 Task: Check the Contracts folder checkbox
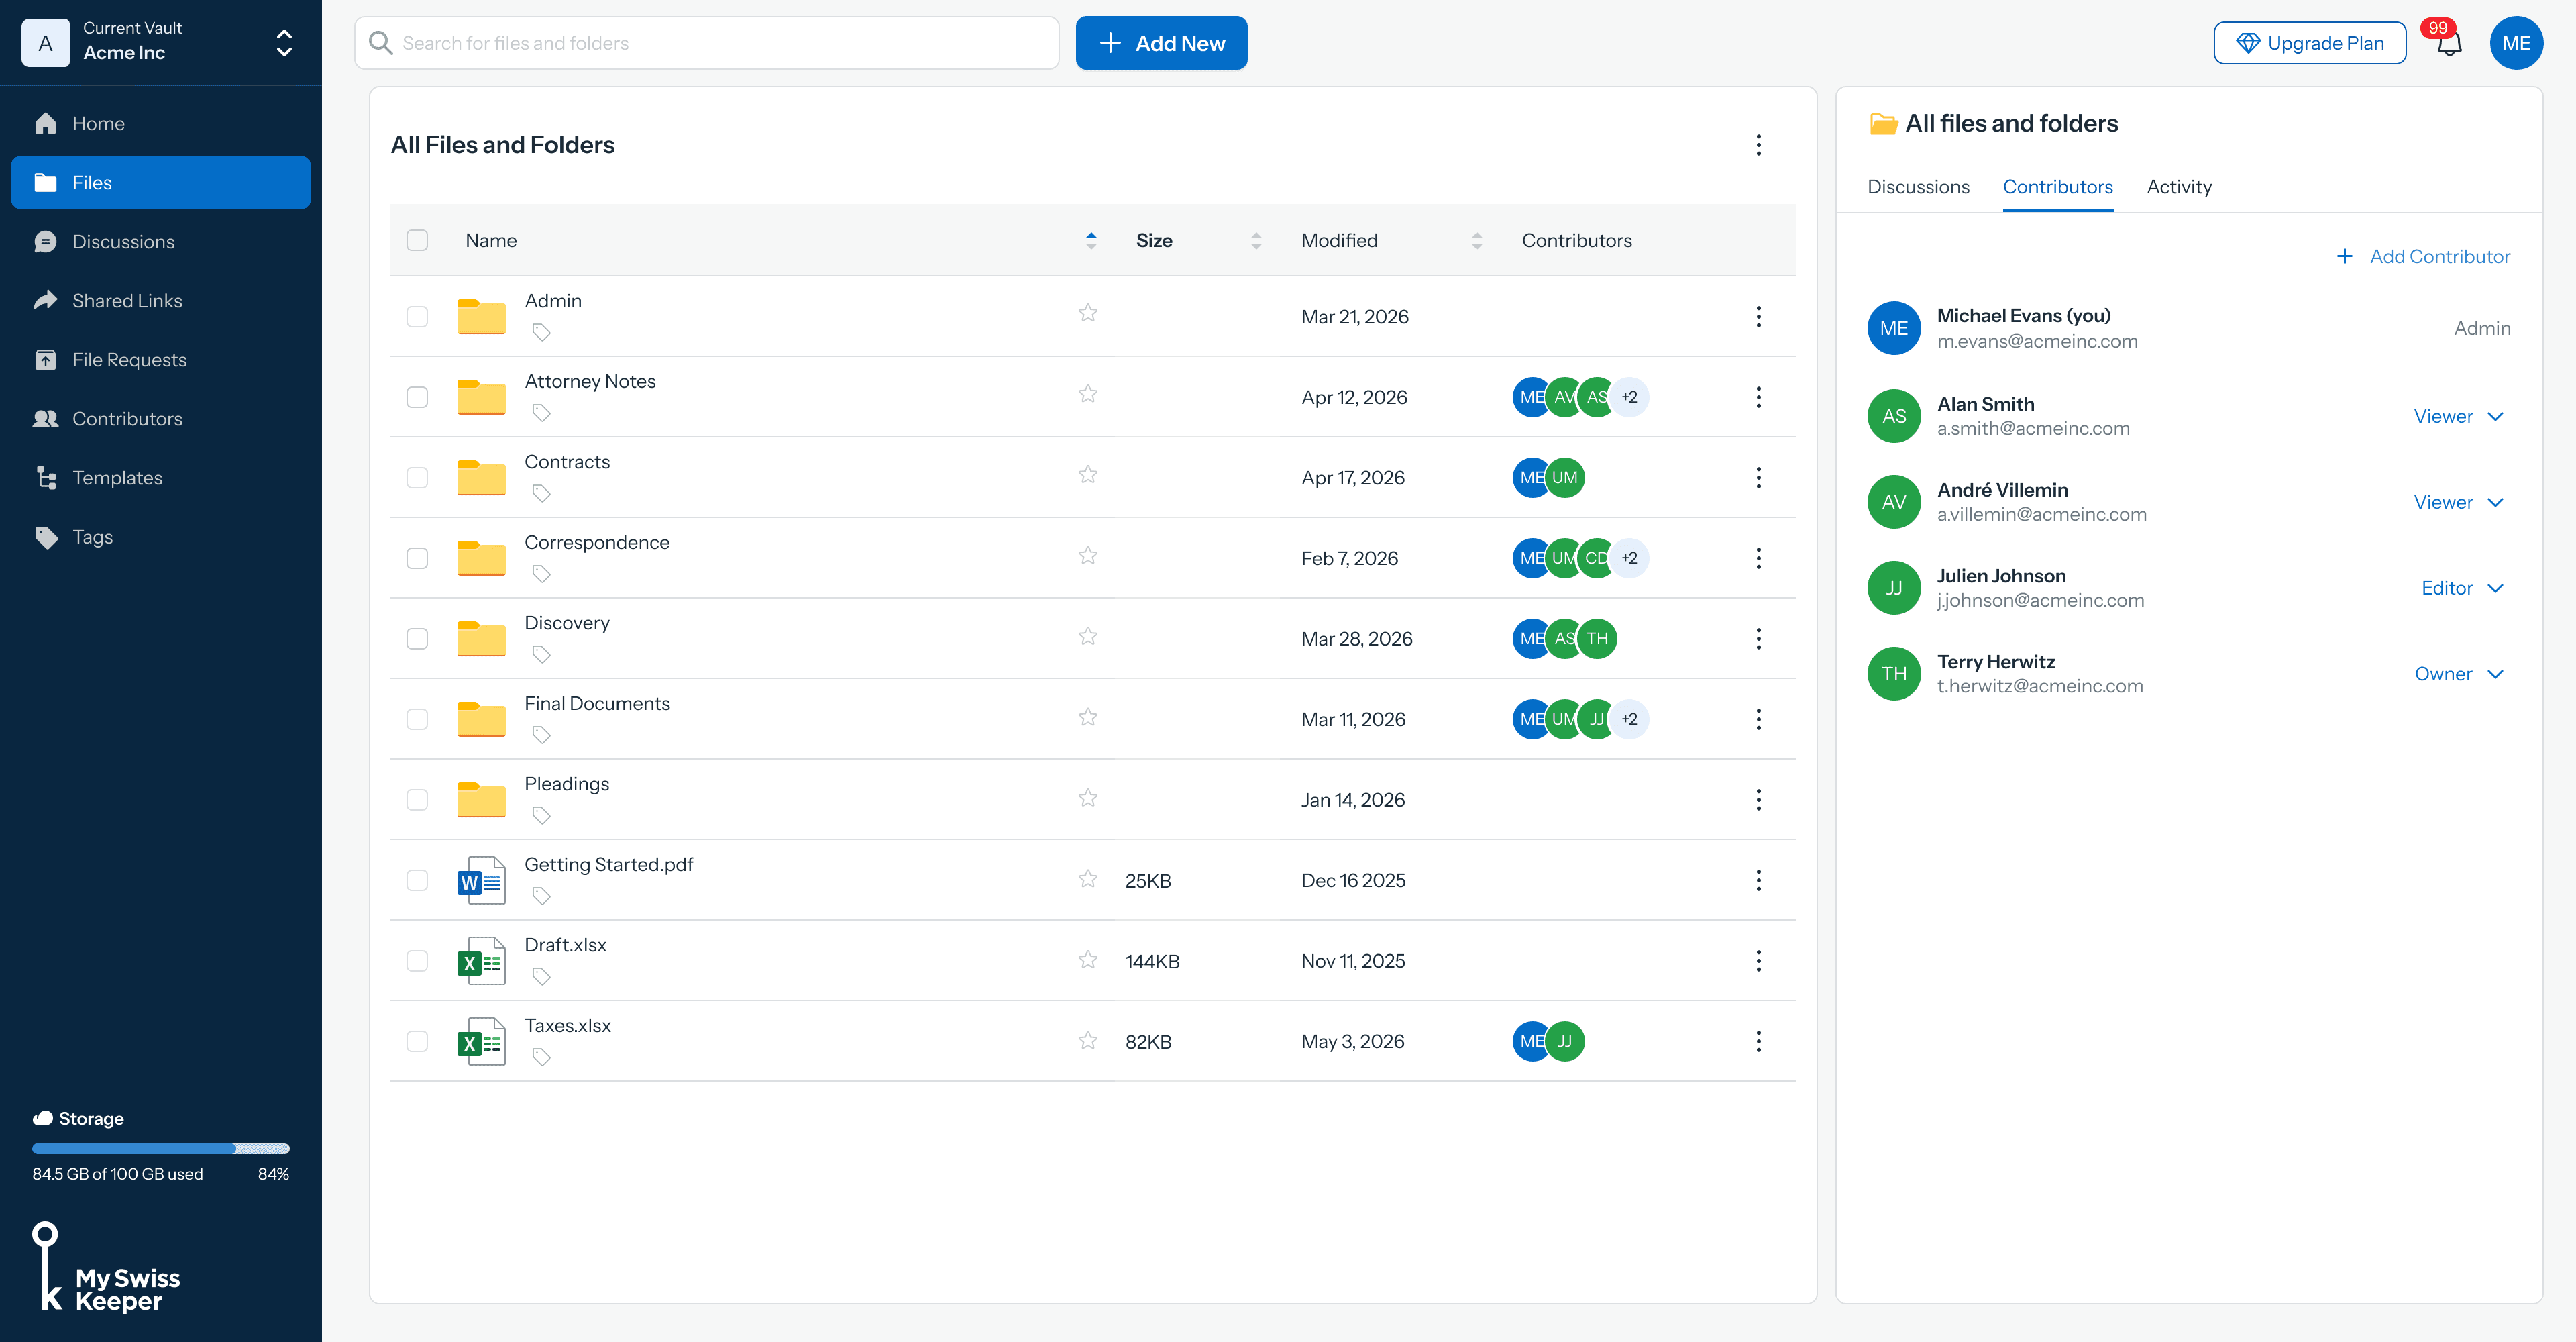tap(417, 478)
